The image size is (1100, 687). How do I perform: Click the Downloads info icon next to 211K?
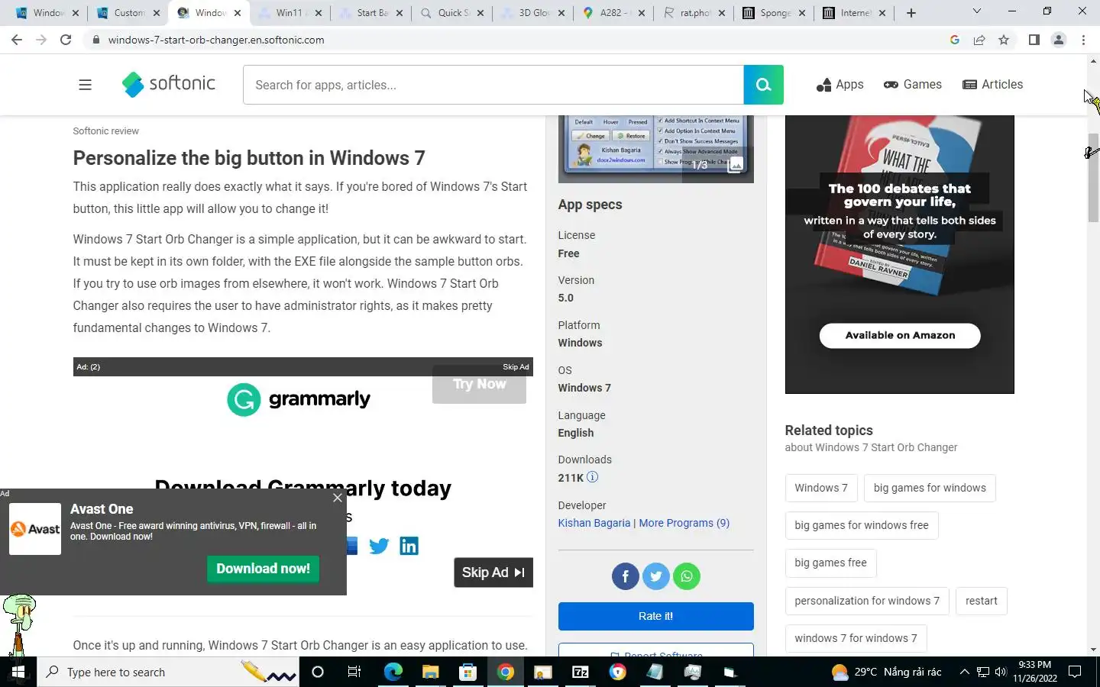coord(592,477)
